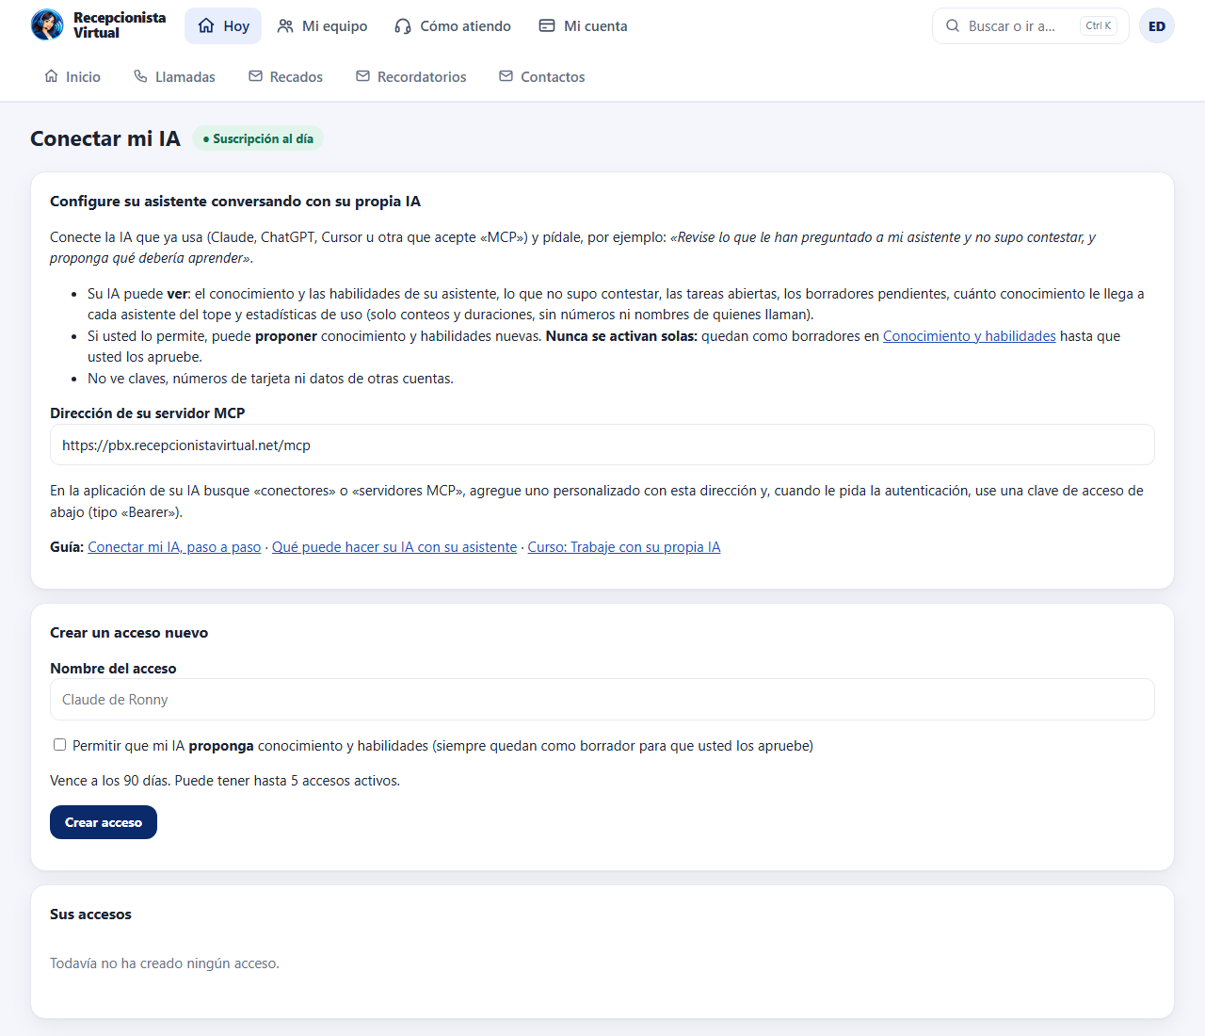Open 'Curso: Trabaje con su propia IA' link
The height and width of the screenshot is (1036, 1205).
coord(624,547)
